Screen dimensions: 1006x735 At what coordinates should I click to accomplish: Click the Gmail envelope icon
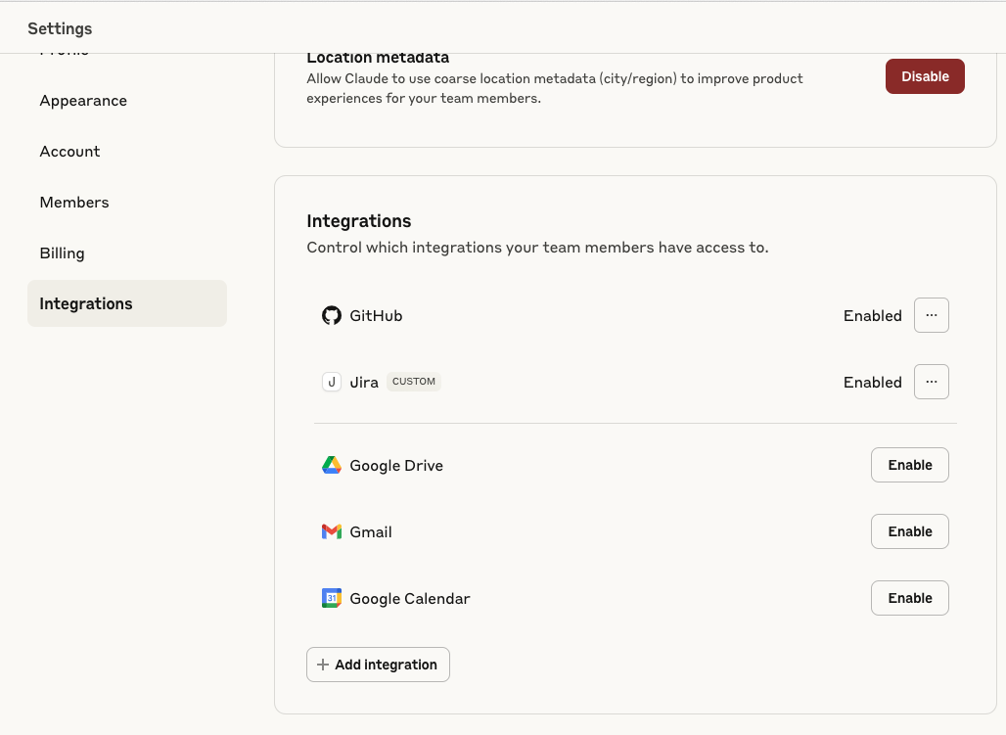(x=332, y=531)
